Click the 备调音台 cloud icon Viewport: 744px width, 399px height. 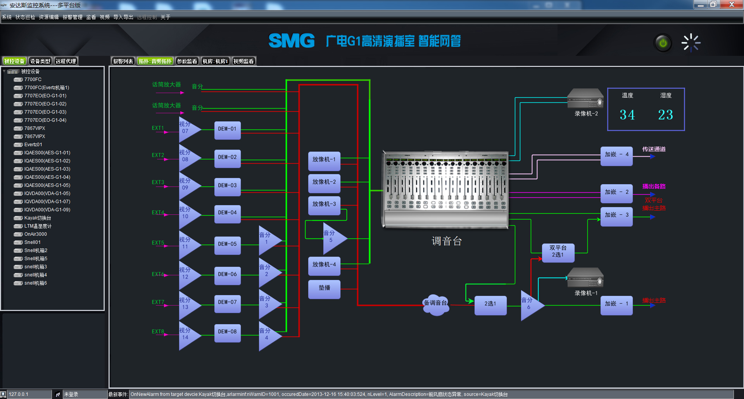click(x=436, y=304)
